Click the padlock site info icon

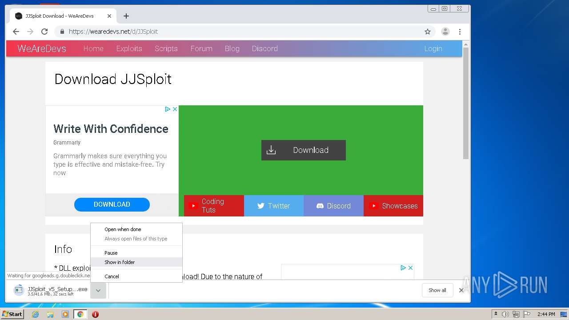click(62, 32)
